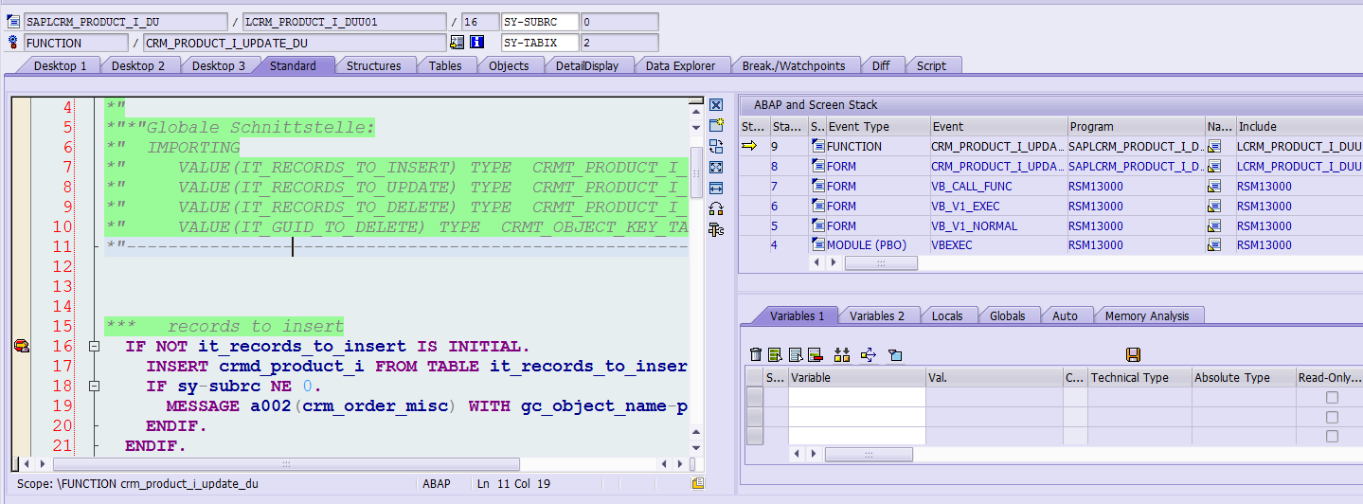This screenshot has height=504, width=1363.
Task: Open the Structures tab
Action: coord(373,65)
